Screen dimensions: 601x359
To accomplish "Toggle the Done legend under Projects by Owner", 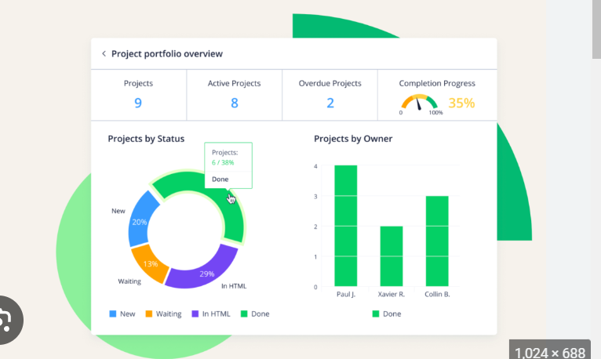I will (x=384, y=314).
